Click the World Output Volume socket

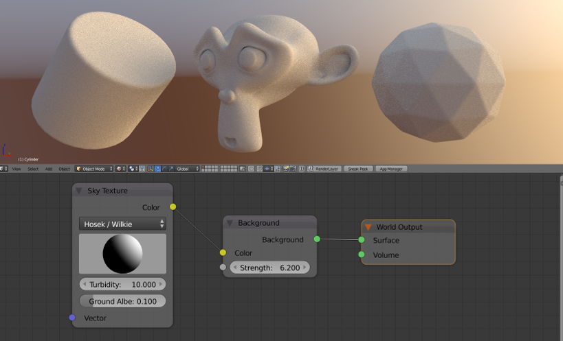tap(362, 255)
